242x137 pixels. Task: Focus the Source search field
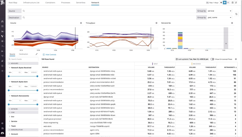pos(109,11)
